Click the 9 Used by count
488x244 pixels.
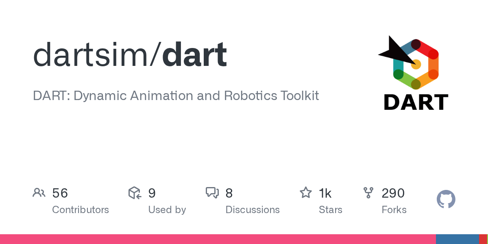pos(152,193)
